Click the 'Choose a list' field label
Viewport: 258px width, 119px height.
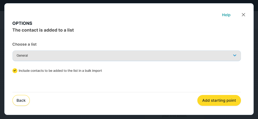coord(24,44)
